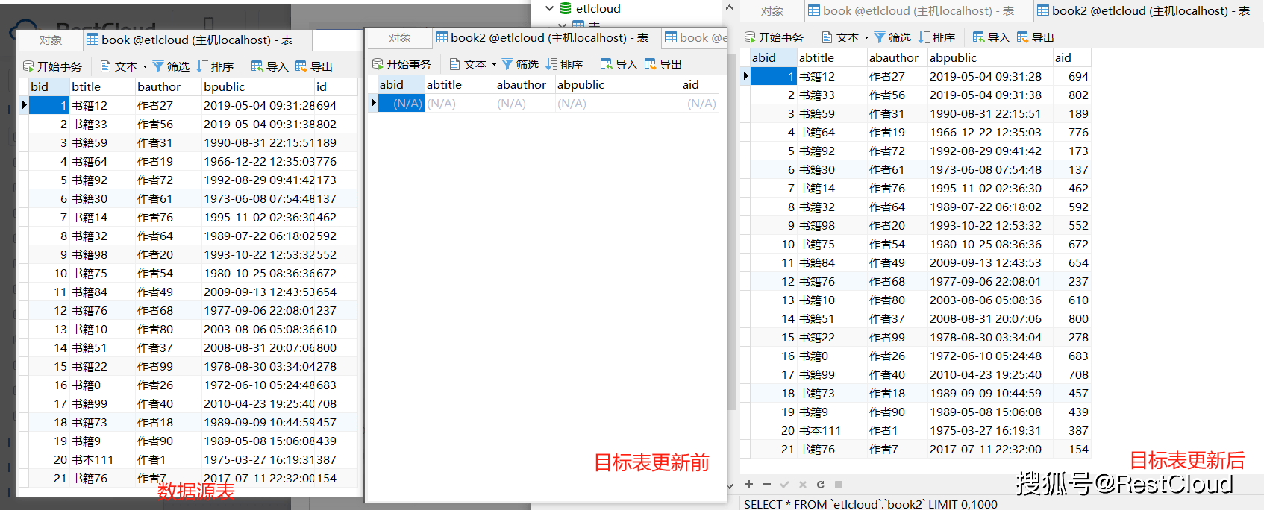The width and height of the screenshot is (1264, 510).
Task: Collapse the etlcloud tree node chevron
Action: pos(549,8)
